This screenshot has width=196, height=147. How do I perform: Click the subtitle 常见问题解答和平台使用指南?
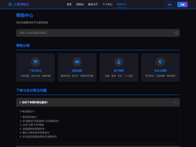point(32,23)
